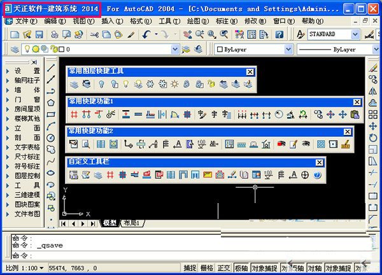Select the Mirror modify tool
The width and height of the screenshot is (382, 275).
click(x=372, y=91)
